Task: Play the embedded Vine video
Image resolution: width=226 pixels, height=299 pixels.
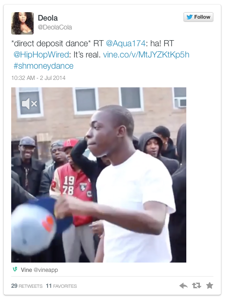Action: click(99, 175)
